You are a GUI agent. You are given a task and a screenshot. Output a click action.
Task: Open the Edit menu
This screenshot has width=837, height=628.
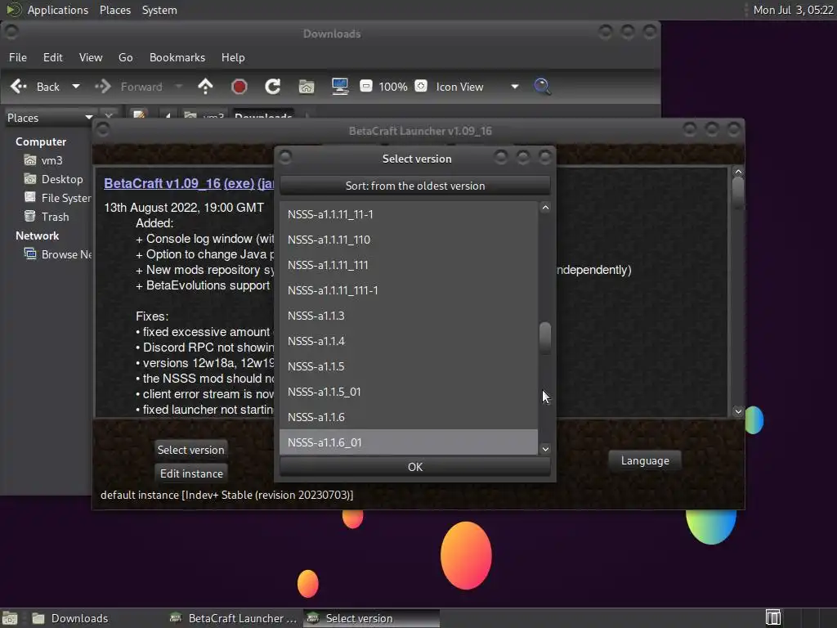click(x=53, y=58)
